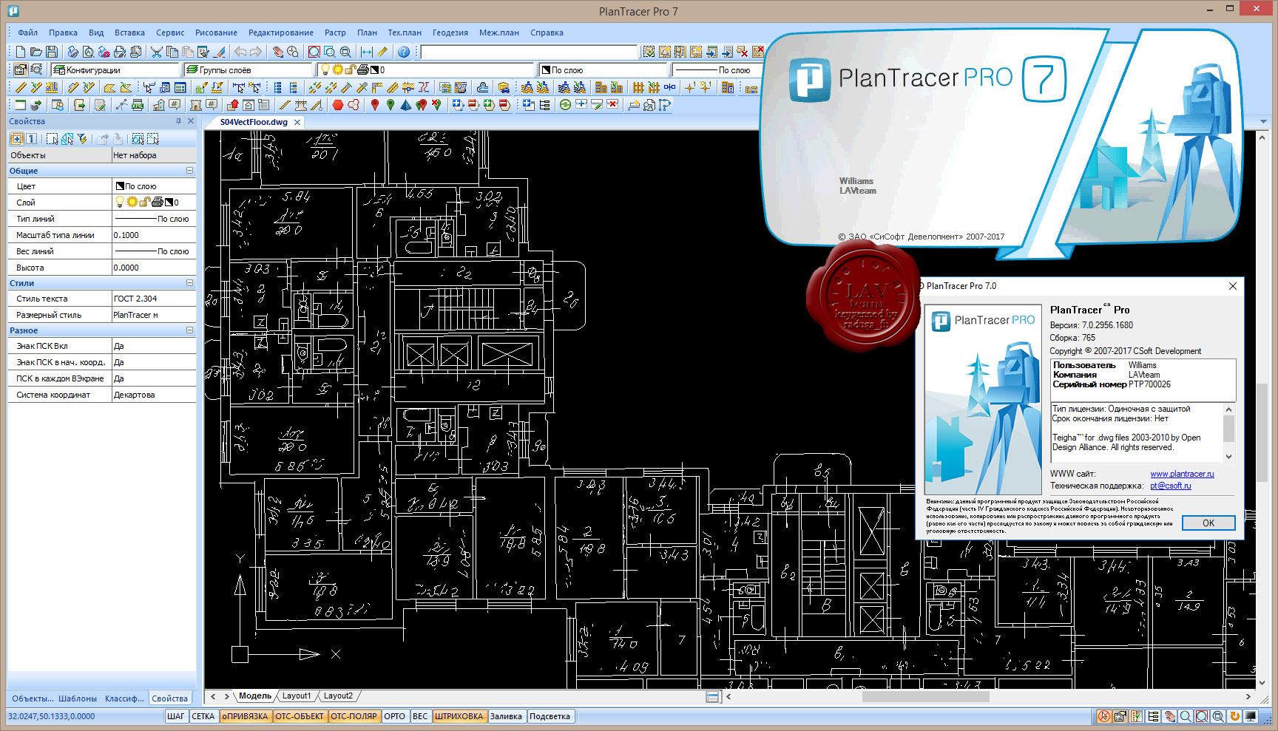The width and height of the screenshot is (1278, 731).
Task: Open the Тех.план menu
Action: pyautogui.click(x=405, y=33)
